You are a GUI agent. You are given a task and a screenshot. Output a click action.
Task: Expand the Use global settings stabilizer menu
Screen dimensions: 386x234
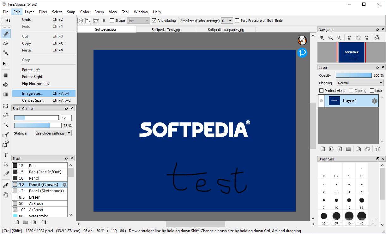[53, 133]
